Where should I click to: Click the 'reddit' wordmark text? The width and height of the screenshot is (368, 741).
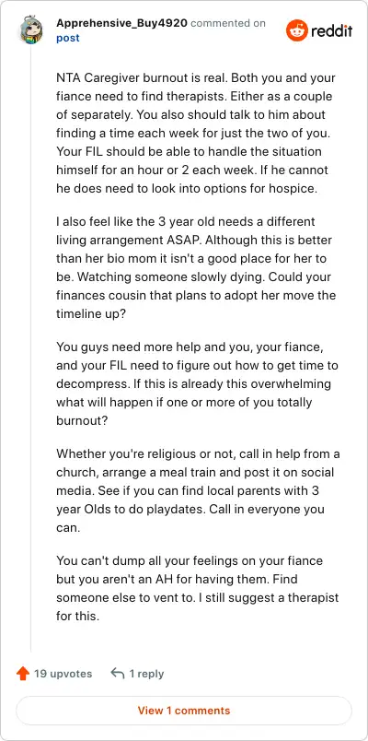pyautogui.click(x=331, y=31)
